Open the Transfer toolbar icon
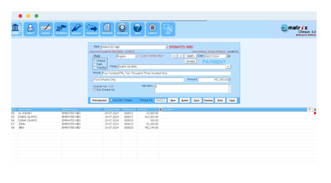 point(92,29)
